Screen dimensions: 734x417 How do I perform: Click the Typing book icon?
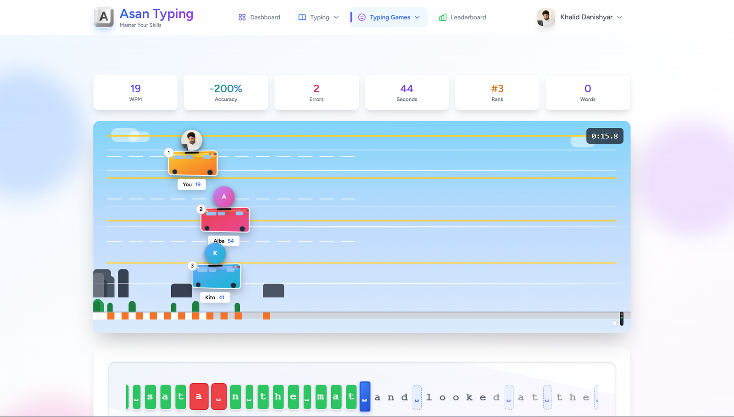302,17
